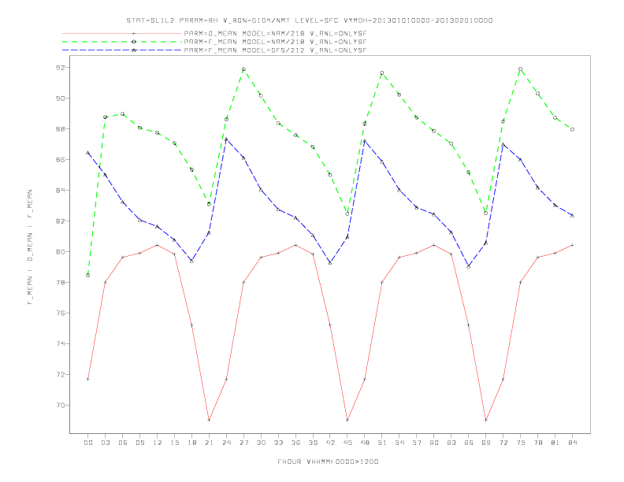The image size is (624, 482).
Task: Click the y-axis tick label 90
Action: pyautogui.click(x=60, y=98)
